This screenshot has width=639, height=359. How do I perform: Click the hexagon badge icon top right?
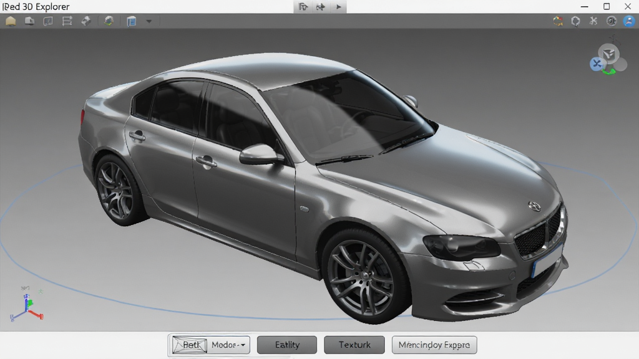575,21
